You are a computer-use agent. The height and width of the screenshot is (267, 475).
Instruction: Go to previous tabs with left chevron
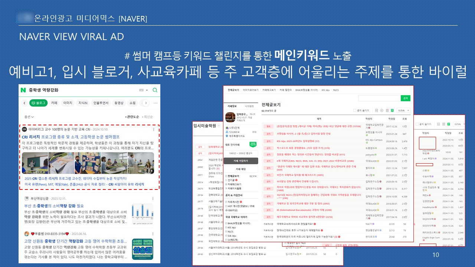[x=24, y=103]
